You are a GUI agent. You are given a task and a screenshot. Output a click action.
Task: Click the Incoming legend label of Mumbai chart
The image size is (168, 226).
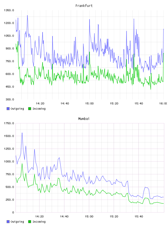point(39,222)
